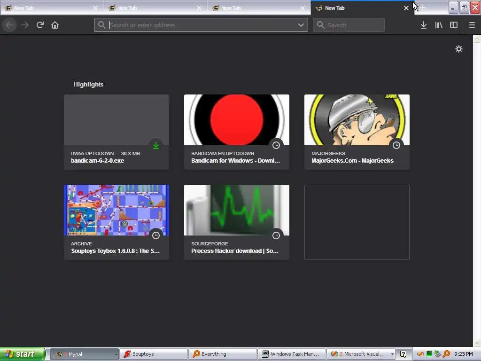Click the green download icon on bandicam card
This screenshot has width=481, height=361.
[156, 145]
